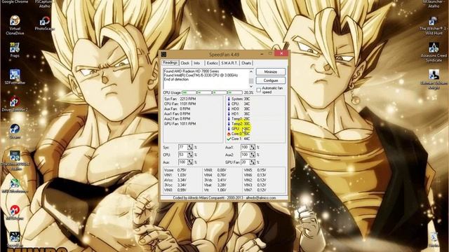Image resolution: width=449 pixels, height=252 pixels.
Task: Open the Info tab
Action: [196, 63]
